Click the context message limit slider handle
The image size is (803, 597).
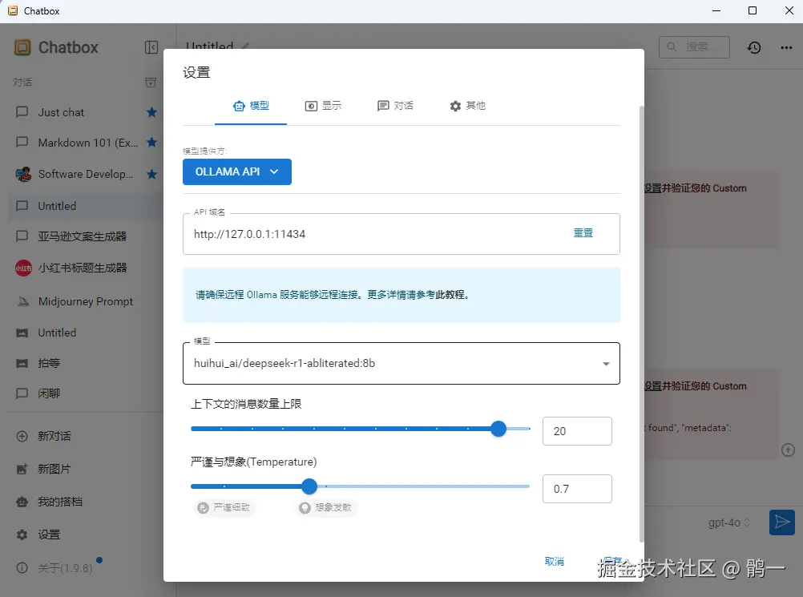point(498,429)
